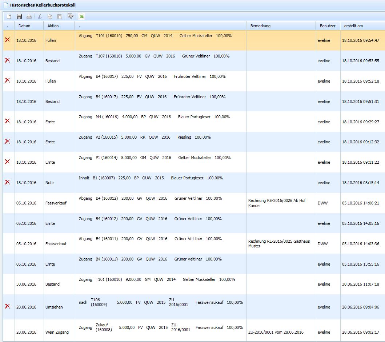Click the Bemerkung column header
This screenshot has height=342, width=385.
click(260, 26)
